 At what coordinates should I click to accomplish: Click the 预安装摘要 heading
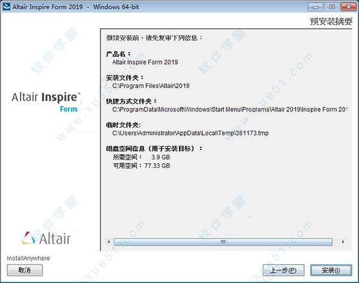(331, 22)
